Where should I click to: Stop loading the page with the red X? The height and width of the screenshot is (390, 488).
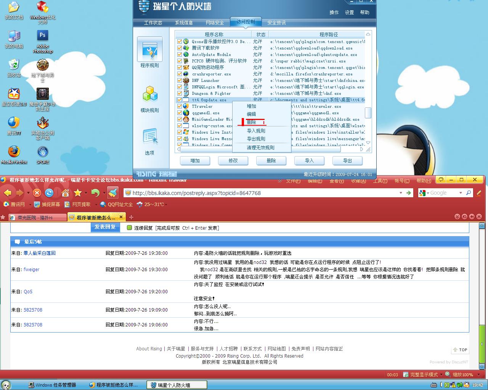[x=37, y=193]
